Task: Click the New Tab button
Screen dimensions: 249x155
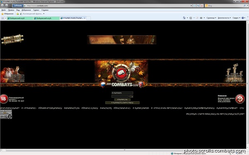Action: 89,18
